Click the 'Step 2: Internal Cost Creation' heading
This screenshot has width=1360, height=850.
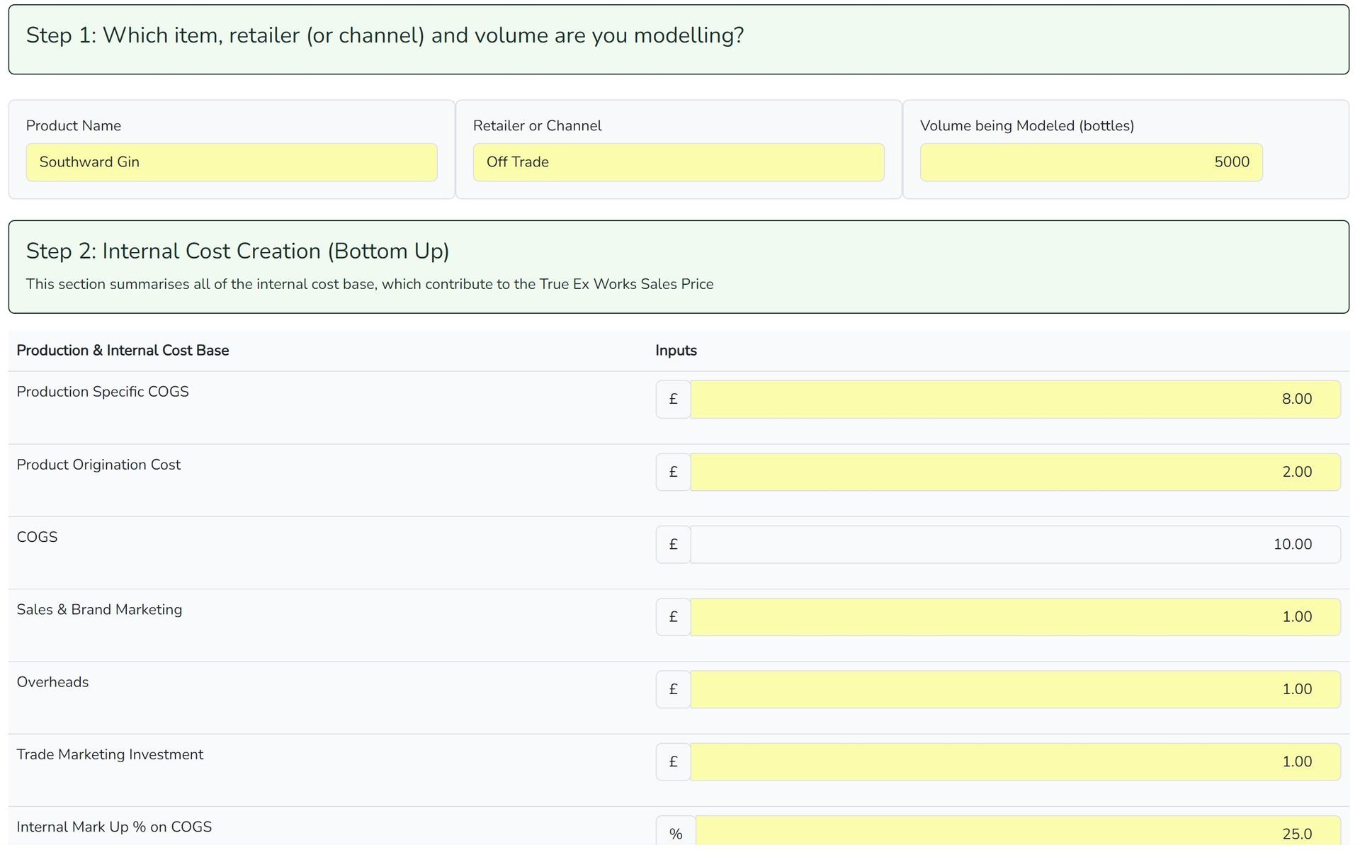pyautogui.click(x=238, y=251)
